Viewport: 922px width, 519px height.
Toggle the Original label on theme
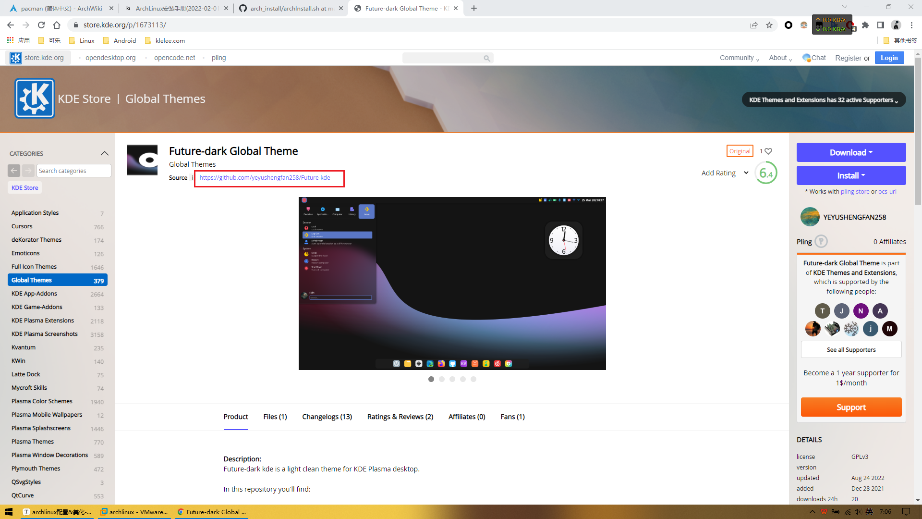pyautogui.click(x=739, y=151)
